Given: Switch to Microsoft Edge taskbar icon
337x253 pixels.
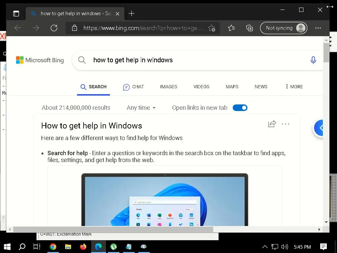Looking at the screenshot, I should [98, 247].
